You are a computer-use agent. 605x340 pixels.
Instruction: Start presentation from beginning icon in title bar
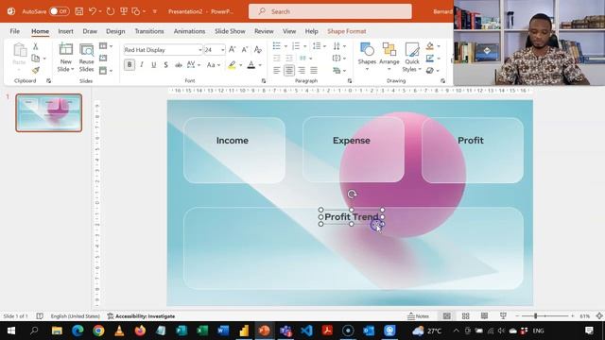pyautogui.click(x=124, y=11)
